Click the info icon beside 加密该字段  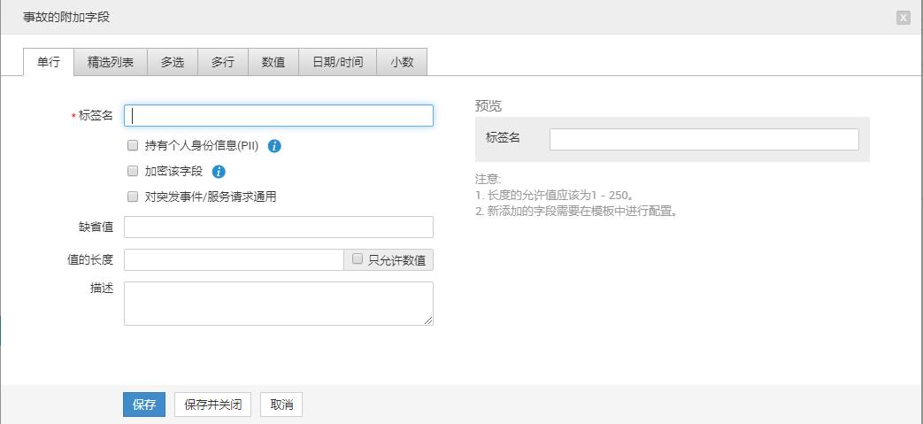(219, 172)
